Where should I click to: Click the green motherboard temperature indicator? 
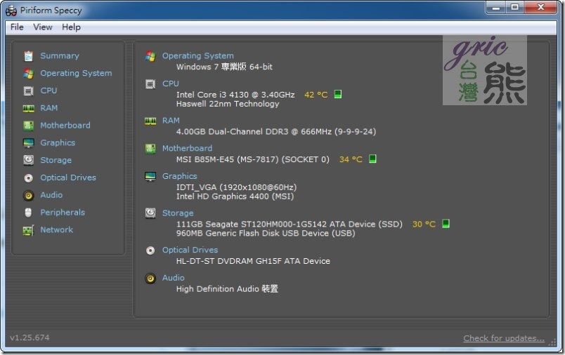(372, 159)
